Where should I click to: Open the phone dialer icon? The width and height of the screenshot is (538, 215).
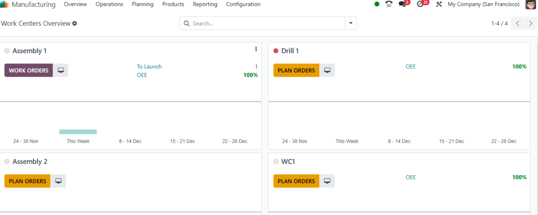pos(389,4)
